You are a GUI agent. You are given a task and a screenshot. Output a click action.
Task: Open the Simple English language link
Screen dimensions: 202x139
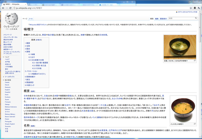[10, 124]
